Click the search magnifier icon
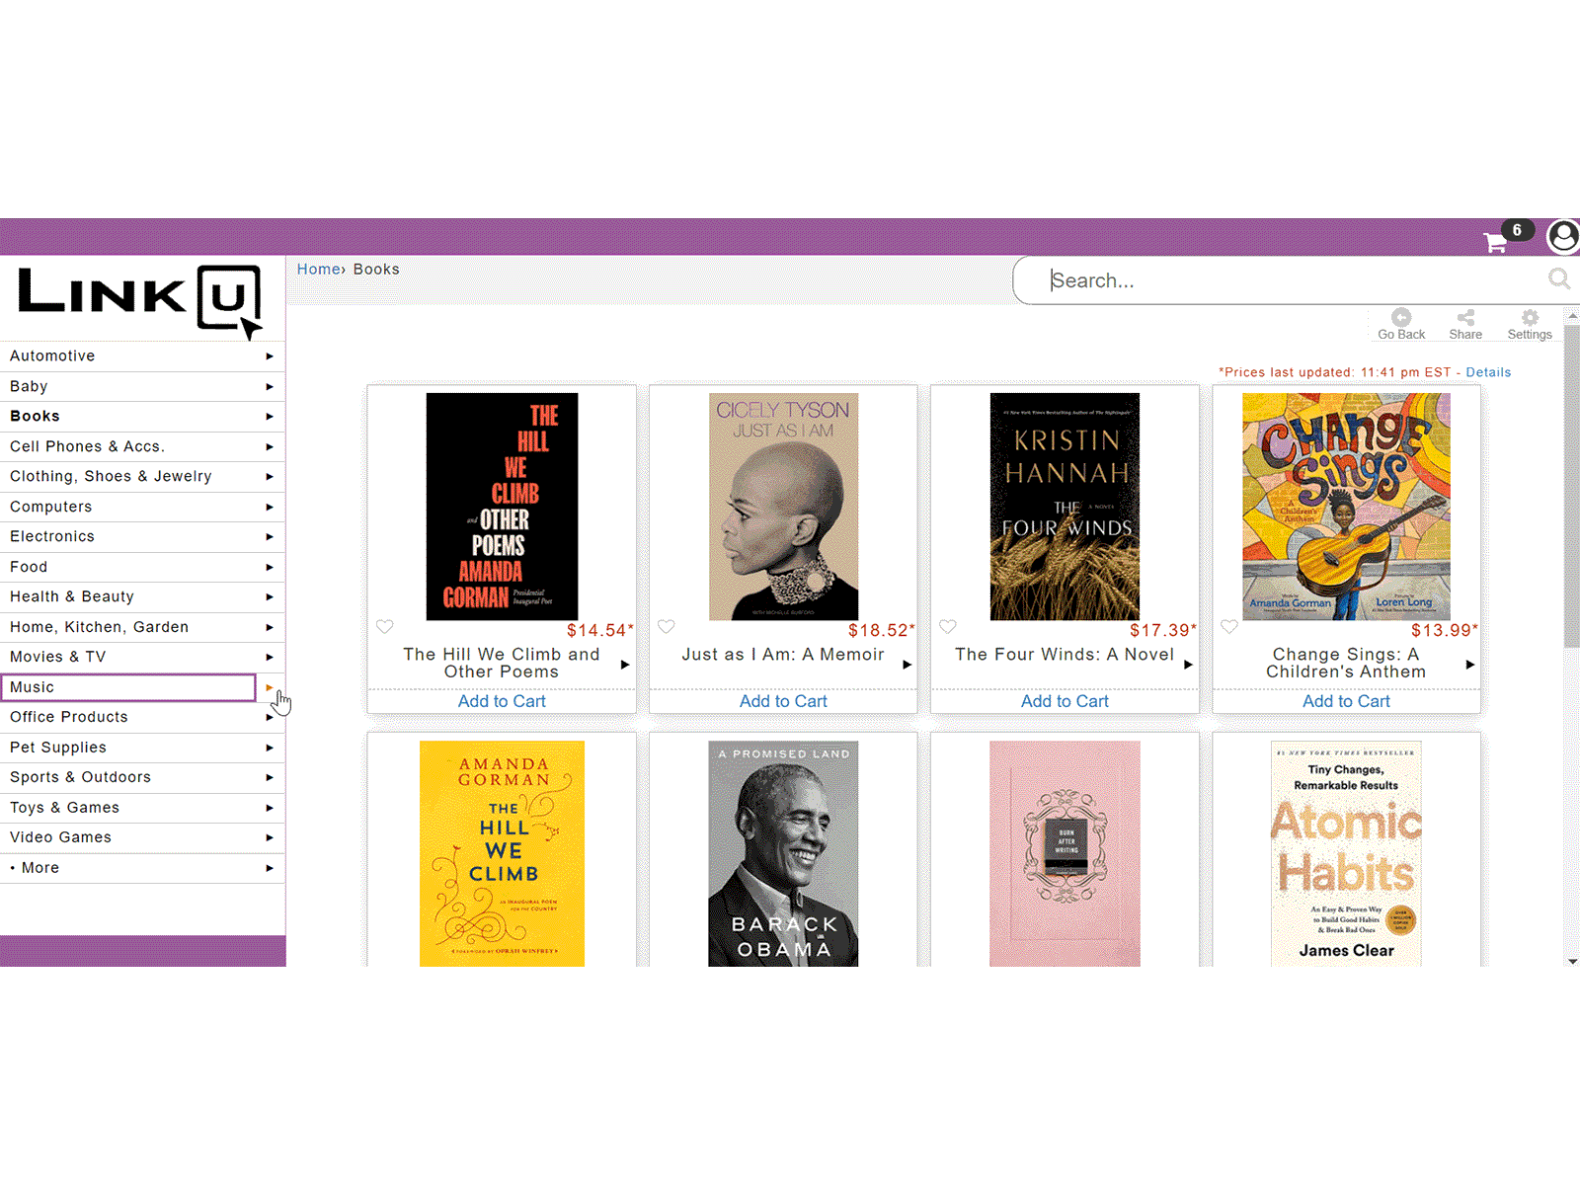The image size is (1580, 1185). point(1558,279)
